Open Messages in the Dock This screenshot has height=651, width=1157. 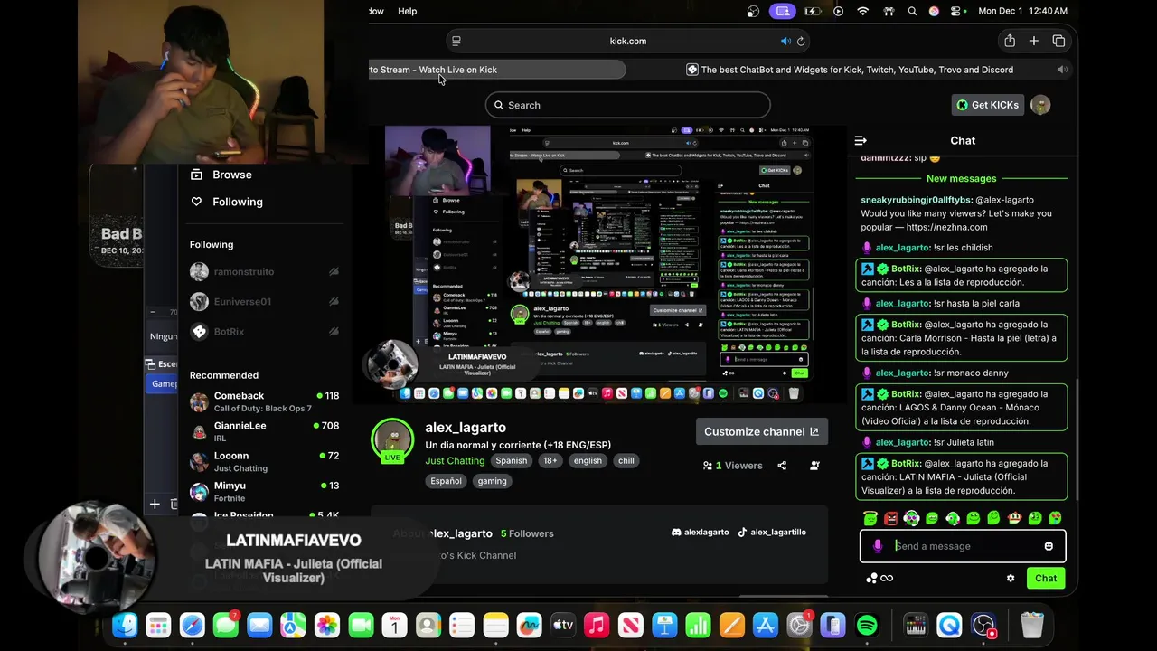coord(226,625)
